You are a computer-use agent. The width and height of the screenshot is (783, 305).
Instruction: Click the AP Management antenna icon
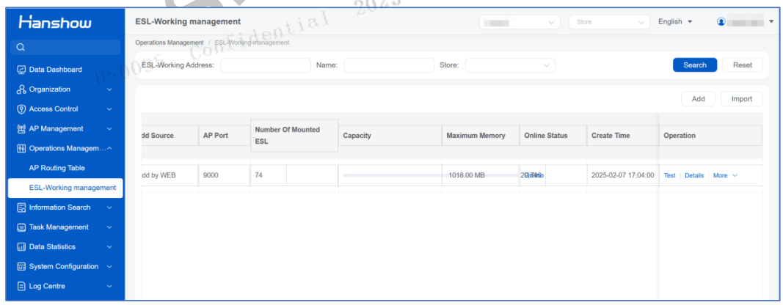(x=21, y=129)
